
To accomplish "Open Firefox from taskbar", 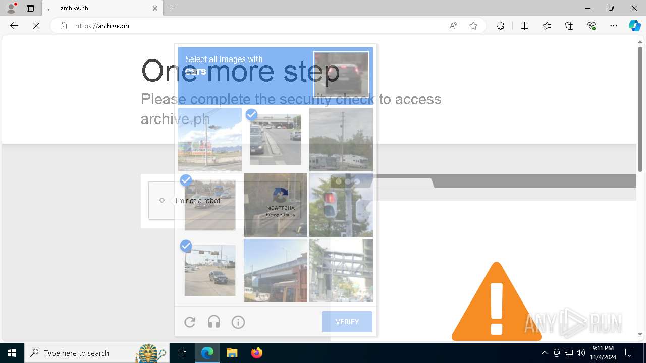I will coord(256,353).
